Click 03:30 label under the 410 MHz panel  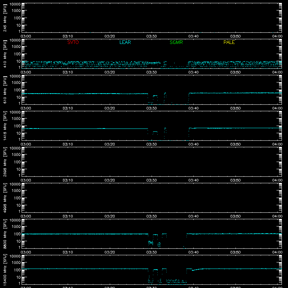click(x=152, y=72)
